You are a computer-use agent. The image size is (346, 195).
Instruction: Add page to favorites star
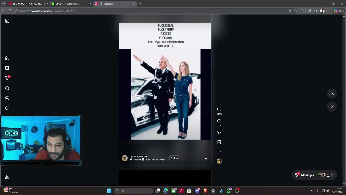click(295, 11)
